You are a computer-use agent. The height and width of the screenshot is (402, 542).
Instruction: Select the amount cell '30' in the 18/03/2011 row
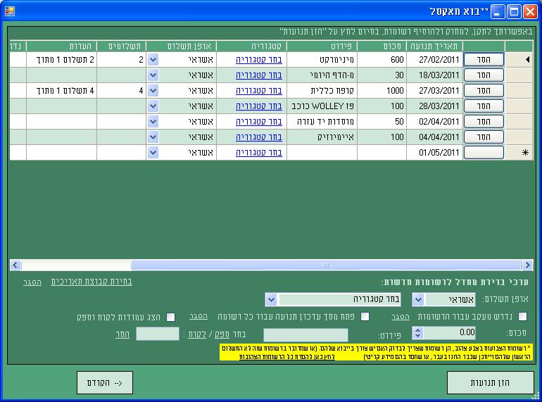382,75
